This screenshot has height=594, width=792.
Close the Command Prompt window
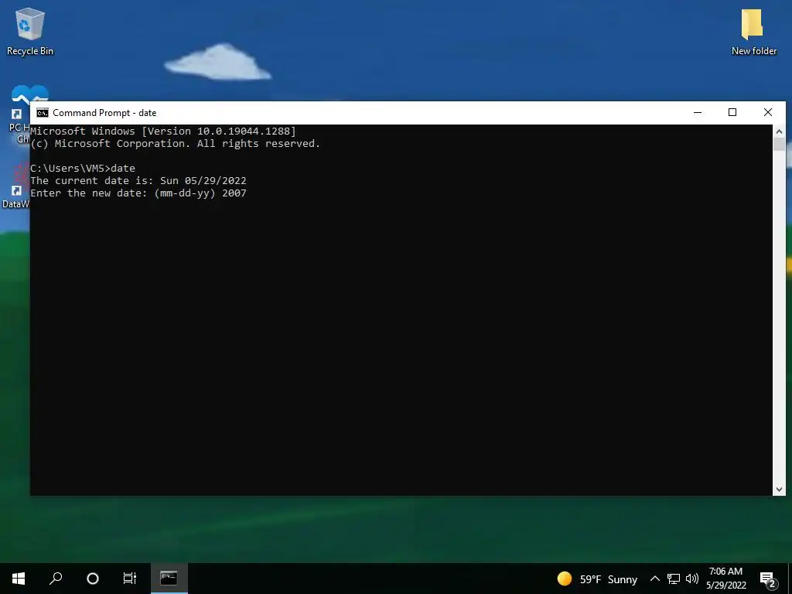pos(768,113)
